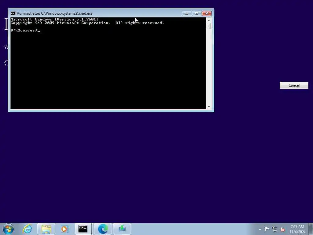This screenshot has width=313, height=235.
Task: Click the Microsoft Windows Version 6.1.7601 line
Action: [x=54, y=19]
